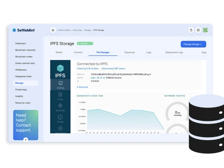This screenshot has width=224, height=168.
Task: Switch to the Connect tab
Action: tap(78, 52)
